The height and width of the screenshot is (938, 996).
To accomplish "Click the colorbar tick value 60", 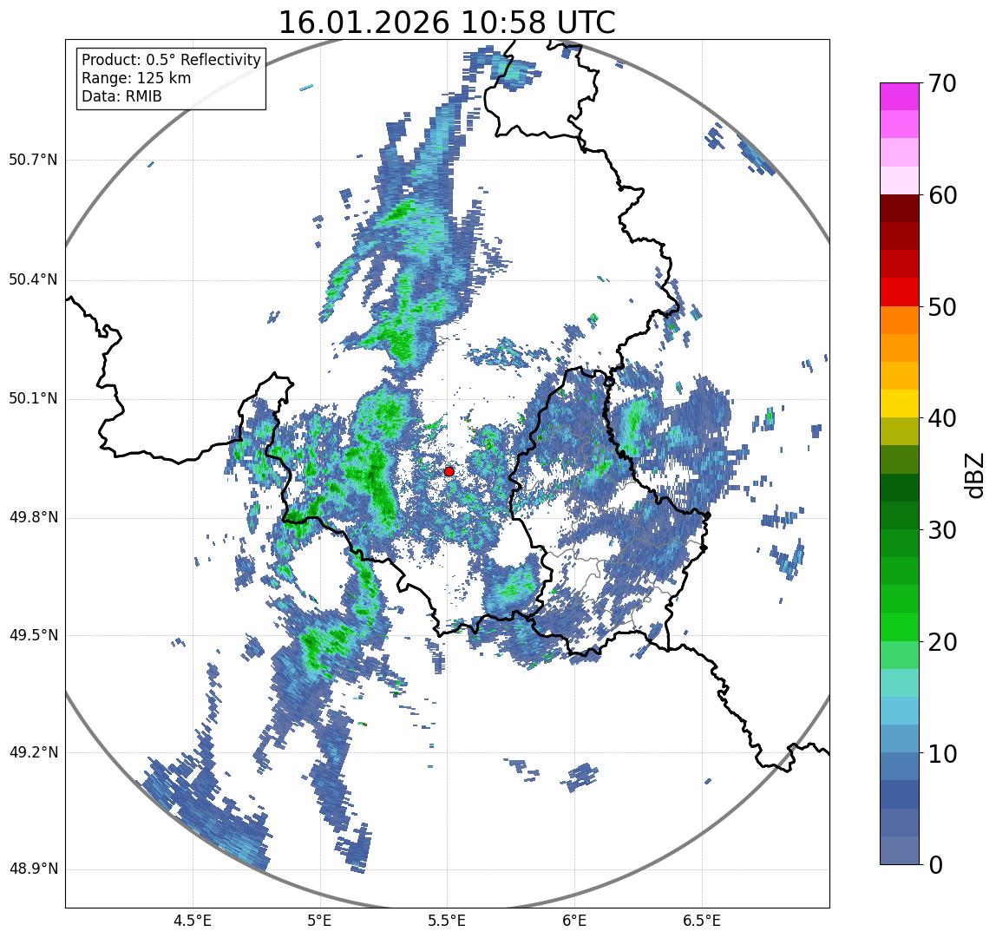I will [x=942, y=195].
